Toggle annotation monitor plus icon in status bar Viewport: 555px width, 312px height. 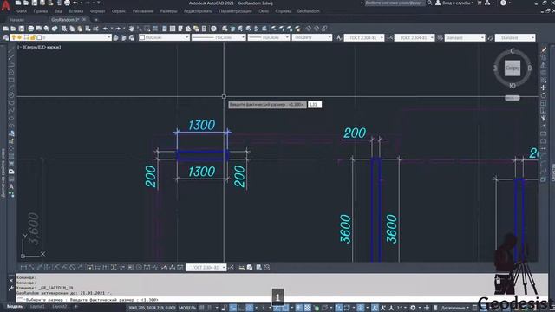[x=427, y=308]
